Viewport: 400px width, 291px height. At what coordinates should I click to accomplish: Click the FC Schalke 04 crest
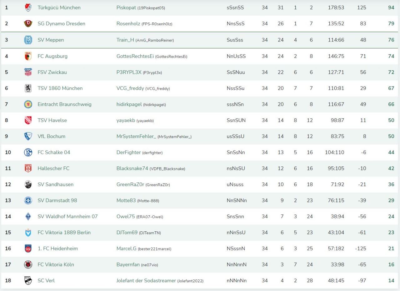pos(28,152)
